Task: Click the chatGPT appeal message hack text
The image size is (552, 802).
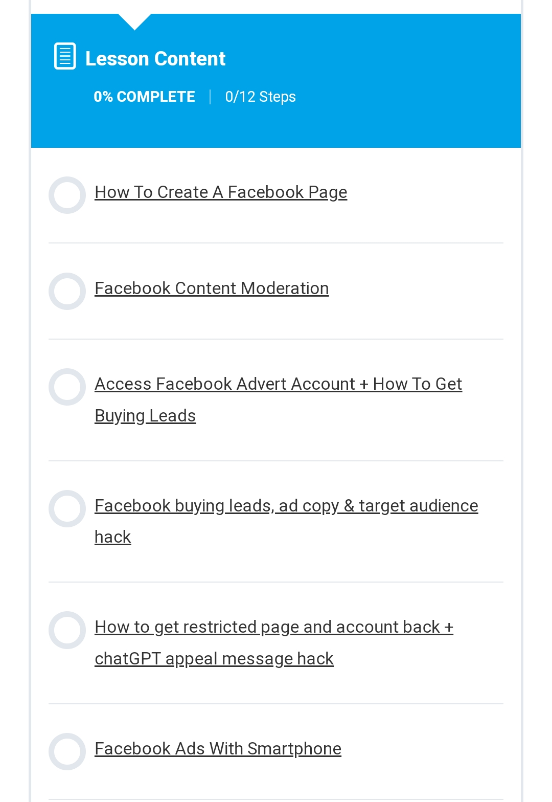Action: click(x=214, y=659)
